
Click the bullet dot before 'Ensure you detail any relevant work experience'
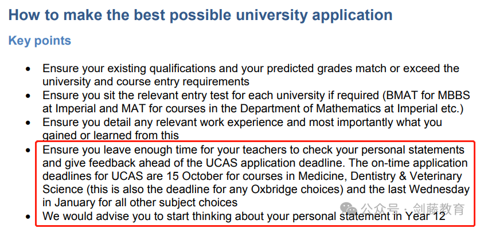(x=28, y=123)
